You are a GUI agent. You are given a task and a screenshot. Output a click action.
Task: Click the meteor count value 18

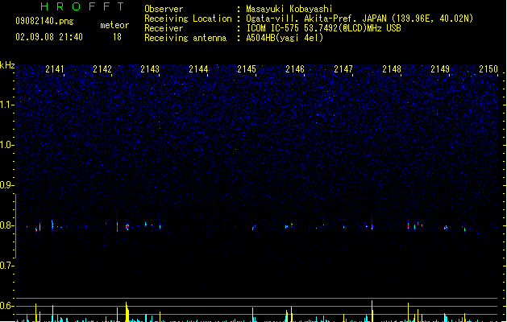coord(117,37)
